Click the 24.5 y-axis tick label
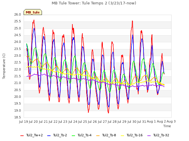Image resolution: width=189 pixels, height=141 pixels. click(18, 35)
